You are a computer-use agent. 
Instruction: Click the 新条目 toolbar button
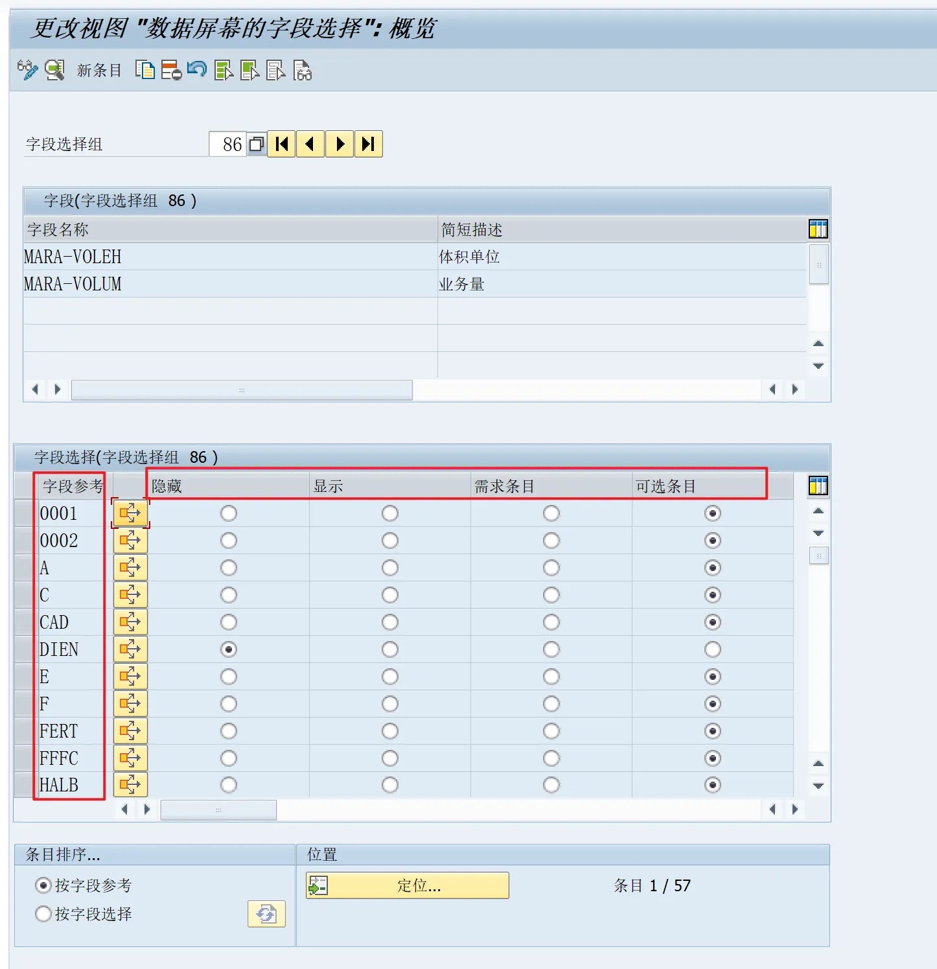click(x=99, y=70)
